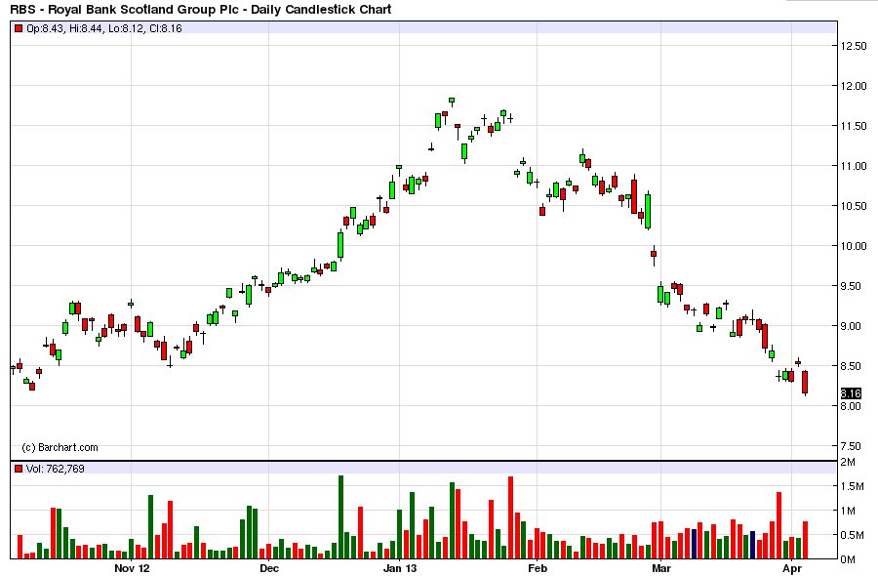Image resolution: width=878 pixels, height=576 pixels.
Task: Click the Feb label on the time axis
Action: [x=536, y=567]
